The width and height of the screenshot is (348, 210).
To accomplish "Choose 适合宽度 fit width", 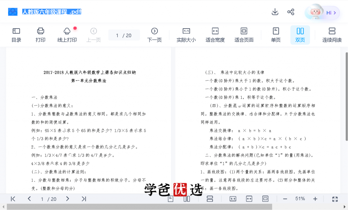I will [x=215, y=35].
